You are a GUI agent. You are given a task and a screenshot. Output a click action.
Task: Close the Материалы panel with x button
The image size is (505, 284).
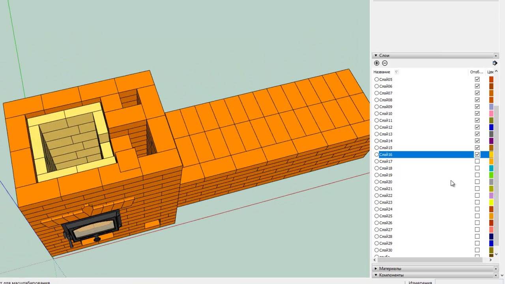(x=496, y=269)
